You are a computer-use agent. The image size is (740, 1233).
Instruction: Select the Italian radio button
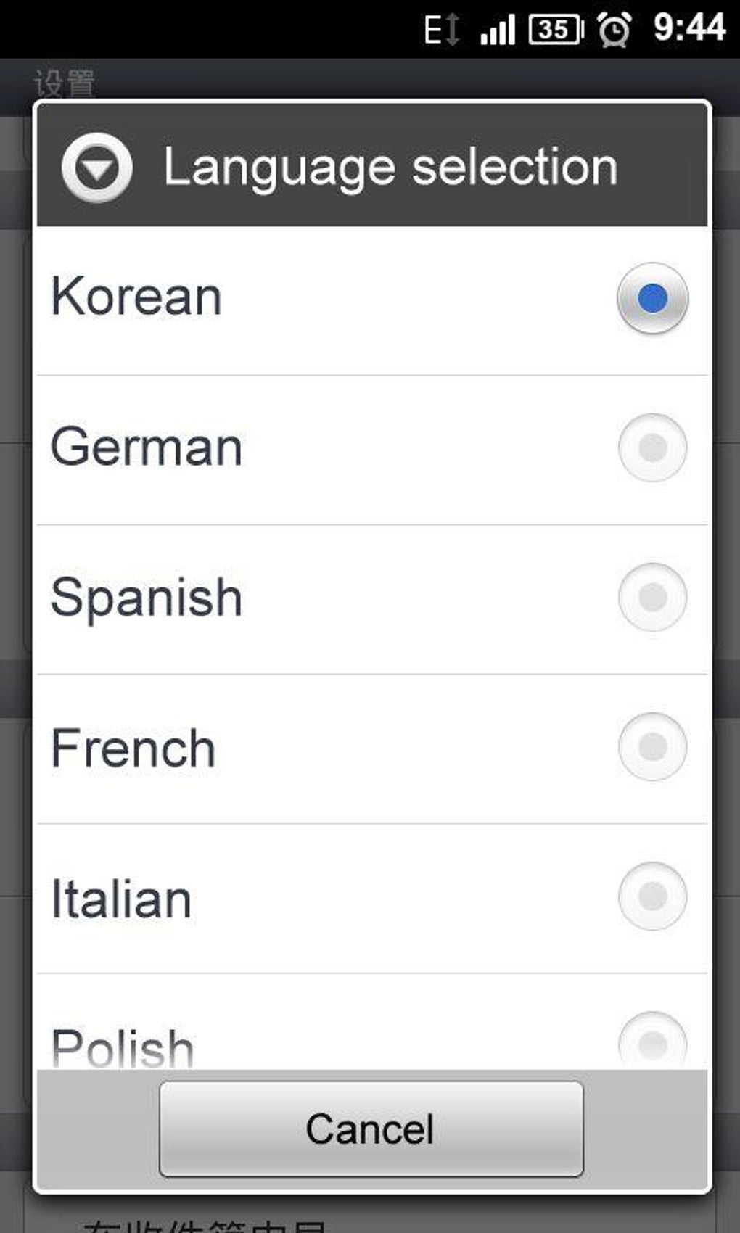click(652, 896)
